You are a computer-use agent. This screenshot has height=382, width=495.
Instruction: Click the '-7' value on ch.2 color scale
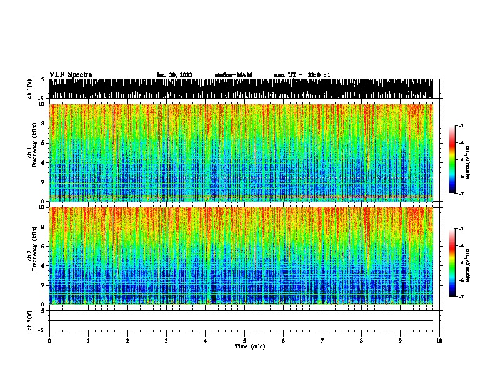pyautogui.click(x=461, y=296)
